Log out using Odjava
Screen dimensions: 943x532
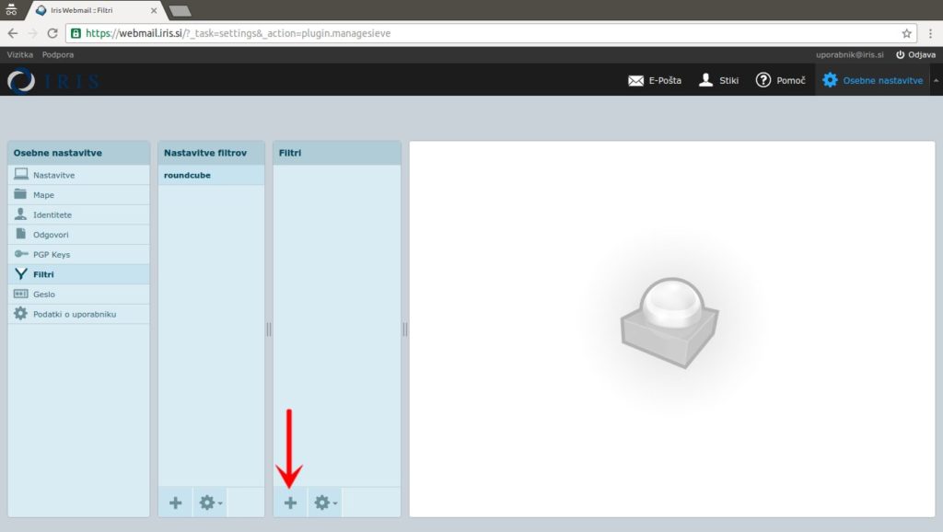tap(915, 55)
